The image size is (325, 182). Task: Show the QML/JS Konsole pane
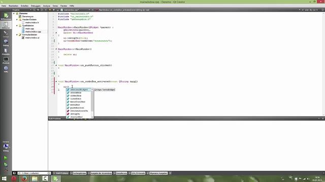(137, 173)
